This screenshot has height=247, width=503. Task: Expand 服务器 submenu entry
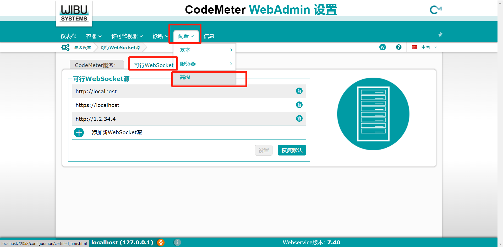(x=205, y=64)
